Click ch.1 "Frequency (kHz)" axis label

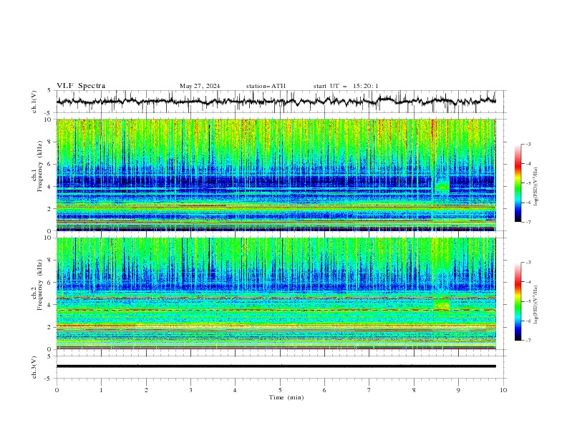click(40, 167)
